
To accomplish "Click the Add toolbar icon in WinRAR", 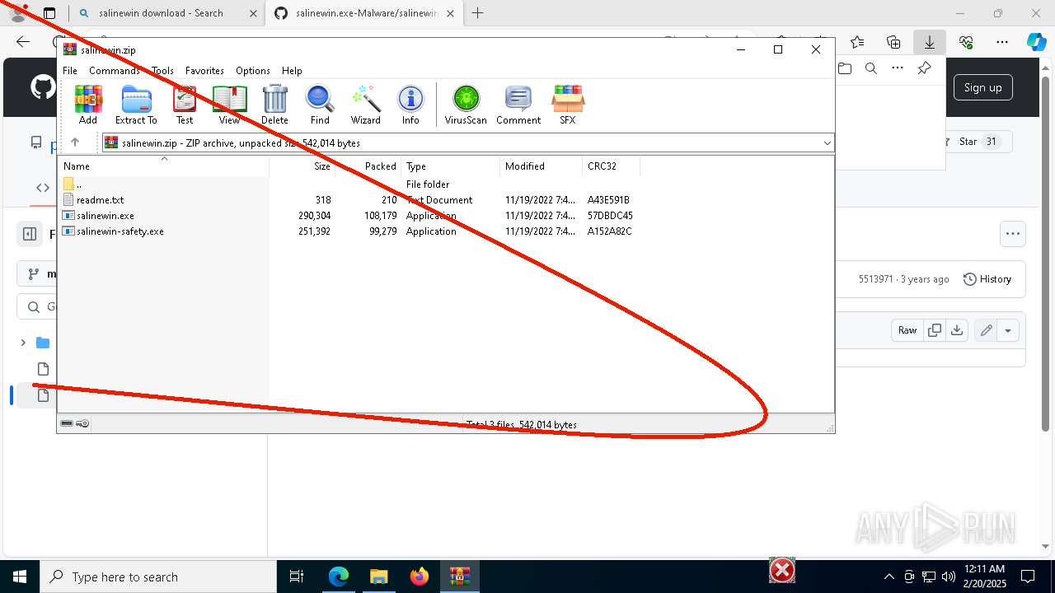I will (x=88, y=104).
